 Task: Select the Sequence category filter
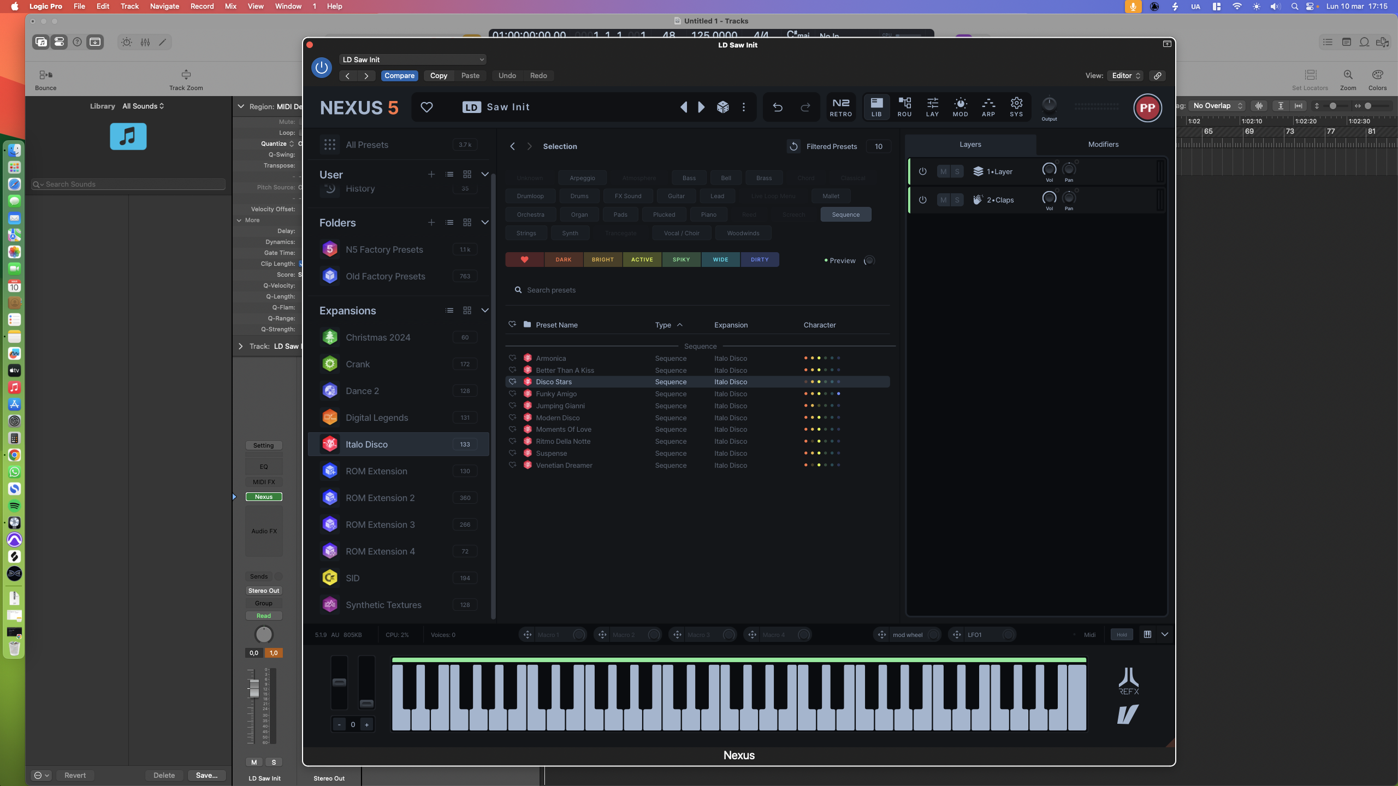click(x=845, y=215)
